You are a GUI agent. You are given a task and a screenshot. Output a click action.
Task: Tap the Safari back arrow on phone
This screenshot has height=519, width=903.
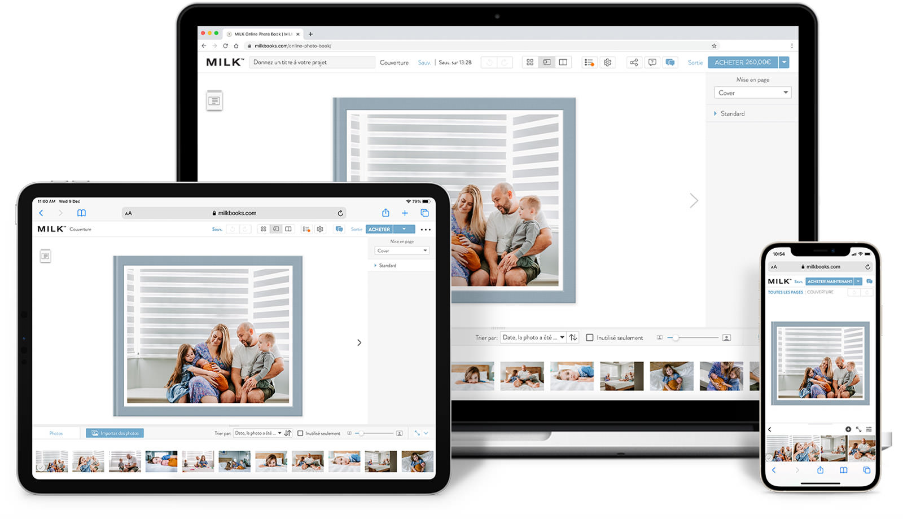coord(774,470)
